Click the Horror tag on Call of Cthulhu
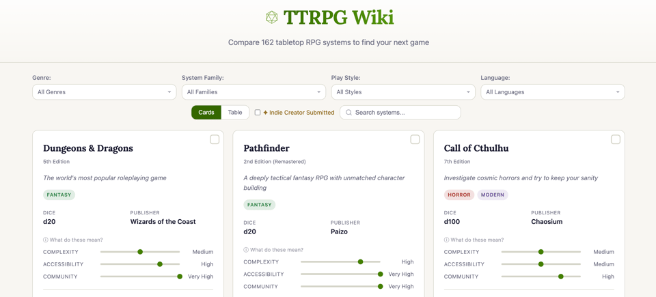Image resolution: width=656 pixels, height=297 pixels. tap(459, 195)
